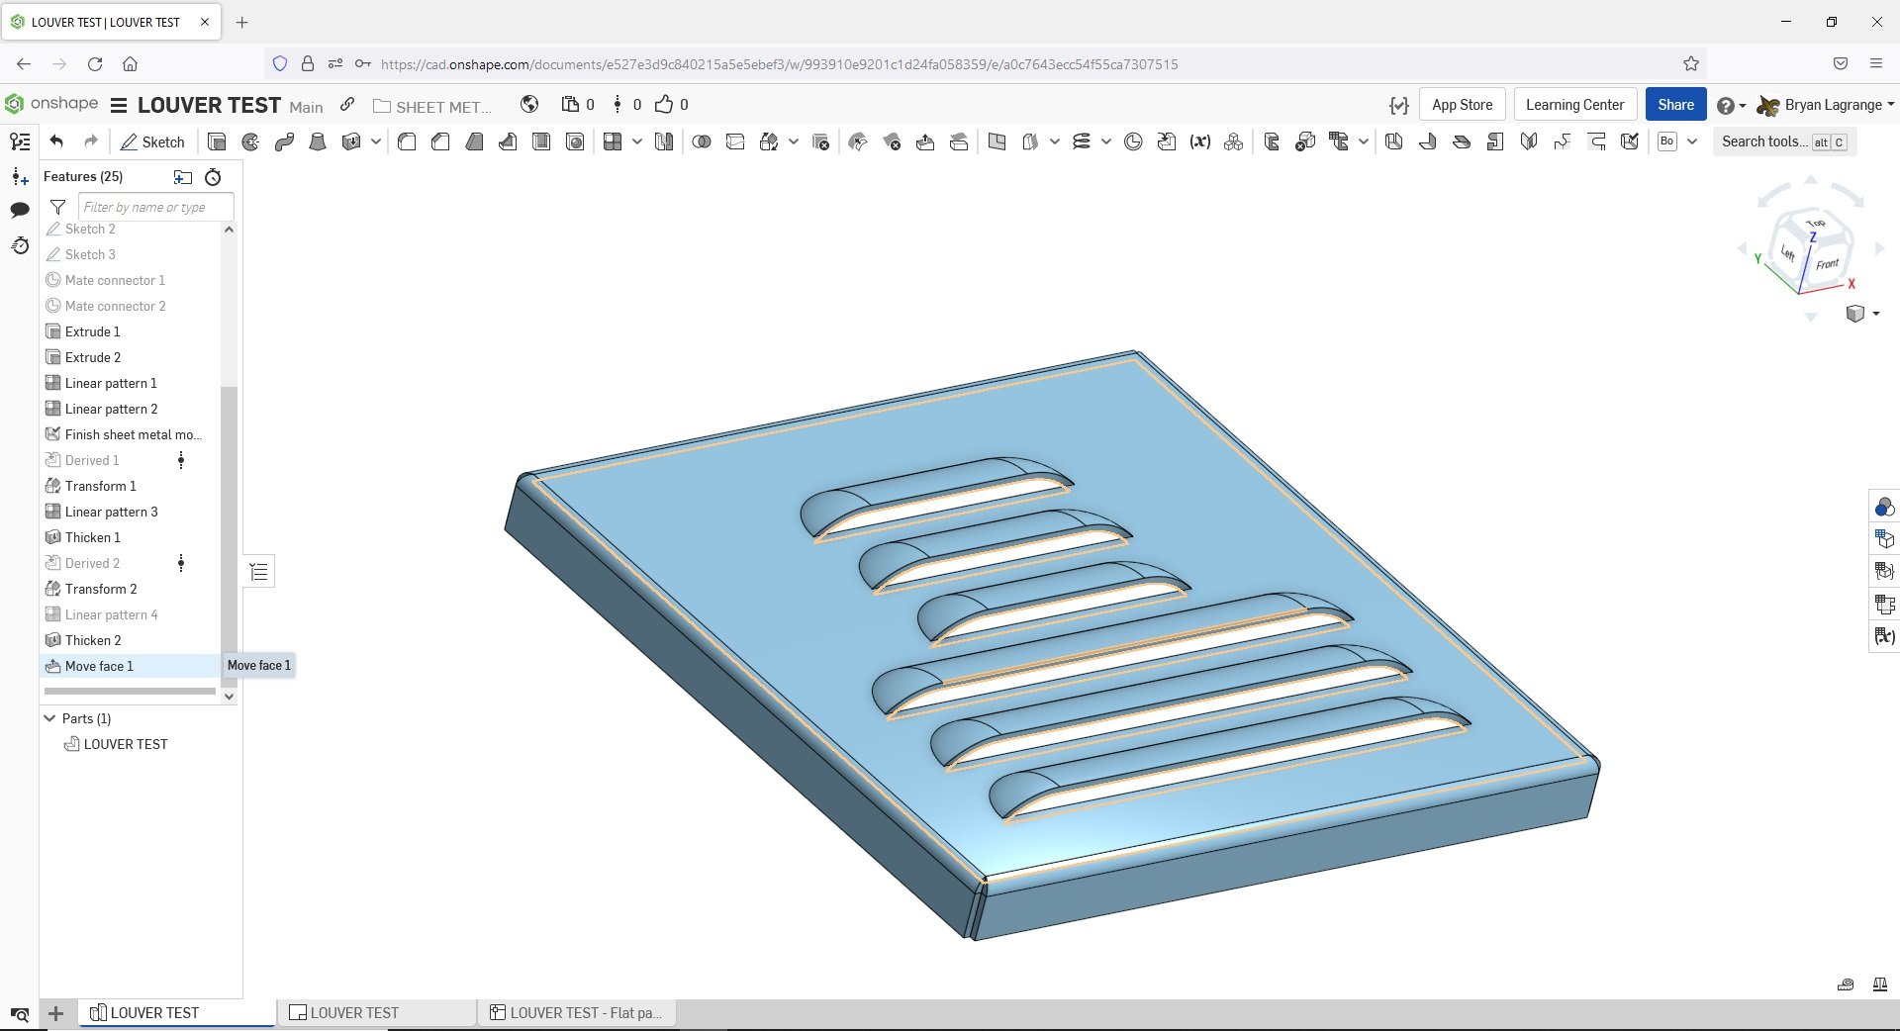The width and height of the screenshot is (1900, 1031).
Task: Click the Share button
Action: point(1675,105)
